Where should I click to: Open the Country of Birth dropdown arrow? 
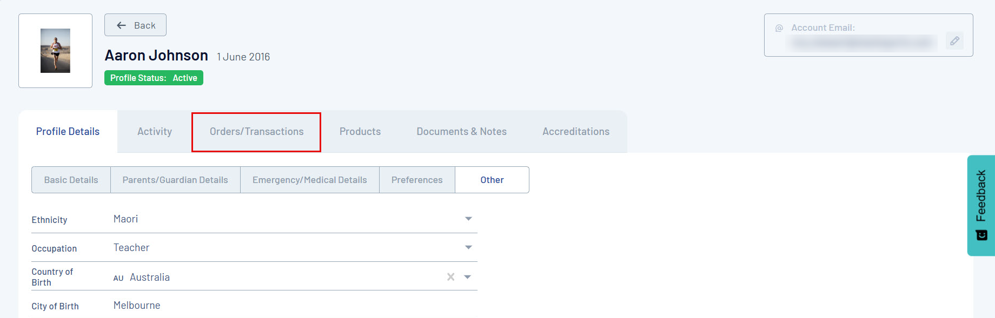[468, 277]
